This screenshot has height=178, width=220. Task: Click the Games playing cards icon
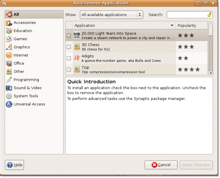pyautogui.click(x=9, y=39)
